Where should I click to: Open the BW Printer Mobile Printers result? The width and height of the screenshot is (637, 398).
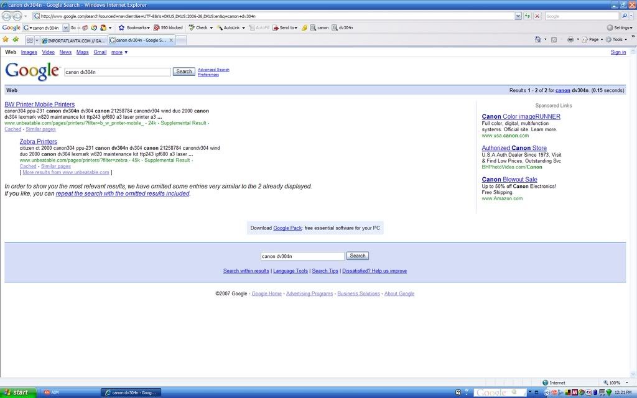pyautogui.click(x=39, y=104)
